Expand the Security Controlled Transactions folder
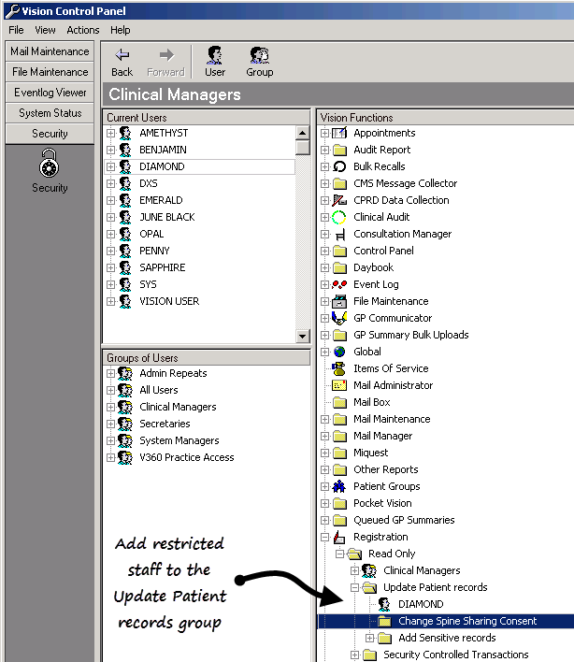The height and width of the screenshot is (662, 574). click(354, 655)
